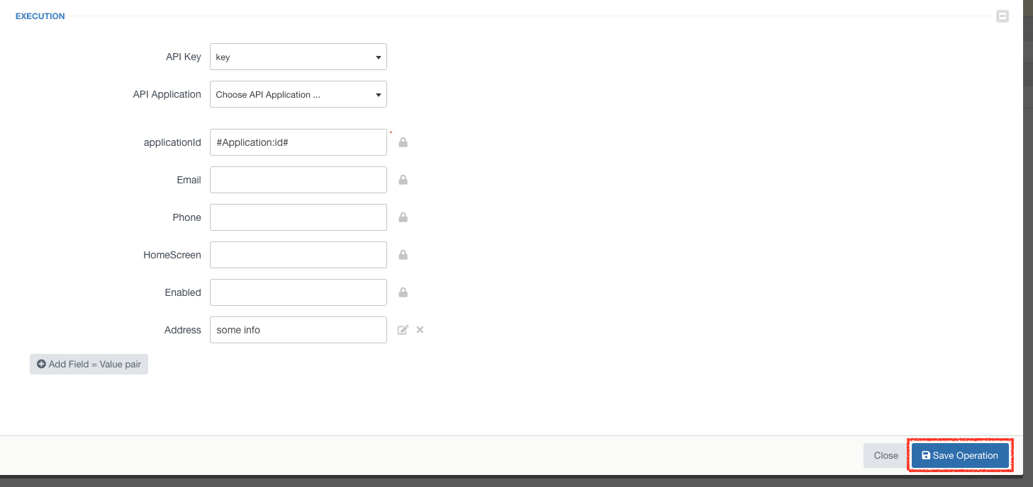Image resolution: width=1033 pixels, height=487 pixels.
Task: Click the applicationId input field
Action: 298,142
